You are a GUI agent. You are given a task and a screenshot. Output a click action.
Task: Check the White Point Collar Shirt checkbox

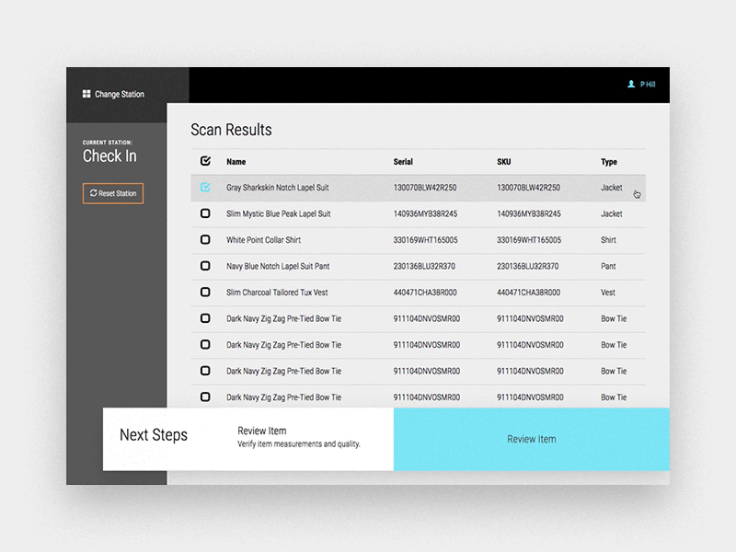click(x=205, y=240)
